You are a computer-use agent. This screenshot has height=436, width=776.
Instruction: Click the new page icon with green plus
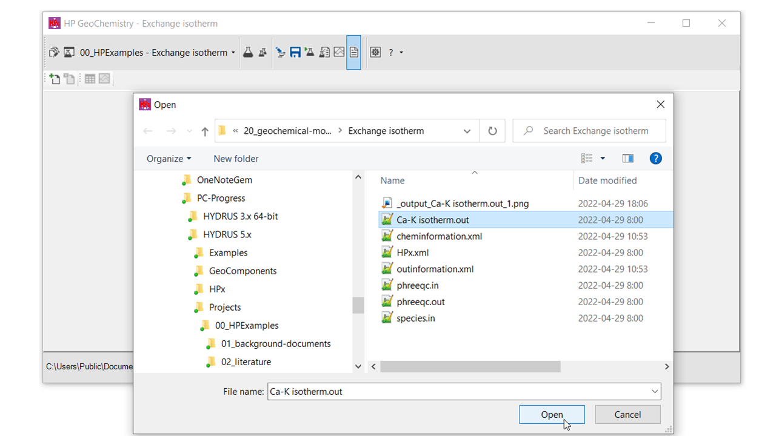pyautogui.click(x=55, y=79)
